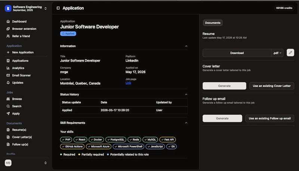Open the Applications list

click(20, 61)
